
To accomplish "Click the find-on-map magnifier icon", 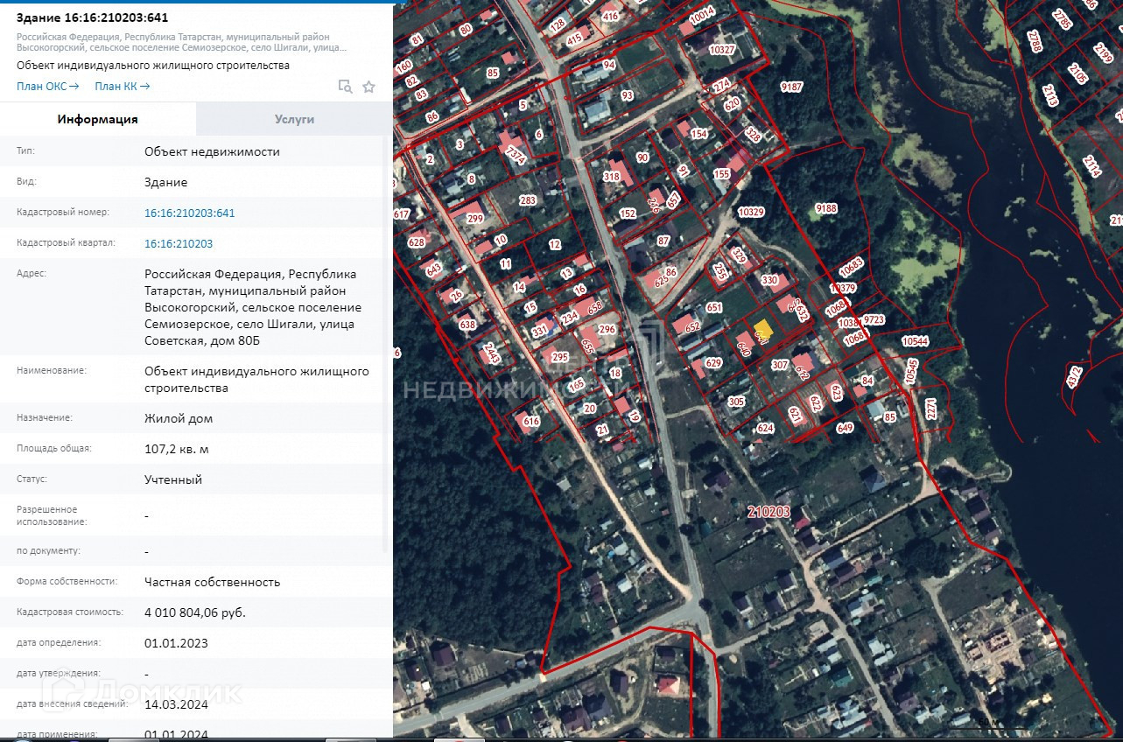I will 346,87.
